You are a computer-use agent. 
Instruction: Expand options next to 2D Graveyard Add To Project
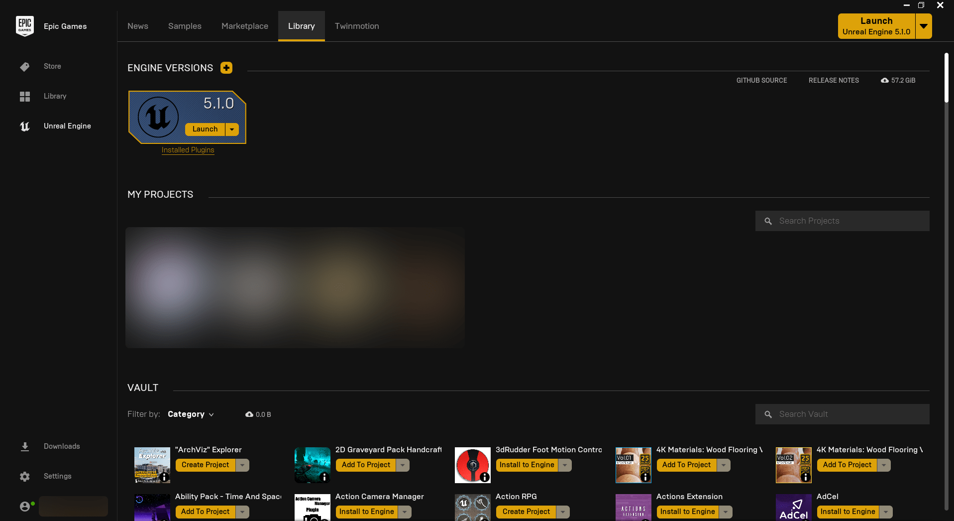[403, 465]
